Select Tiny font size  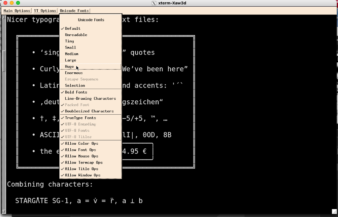coord(69,41)
